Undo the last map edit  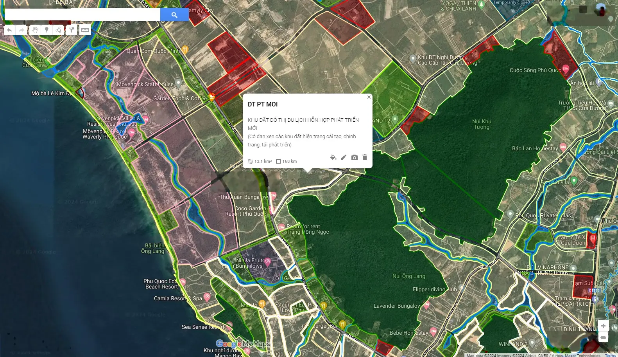pyautogui.click(x=10, y=30)
